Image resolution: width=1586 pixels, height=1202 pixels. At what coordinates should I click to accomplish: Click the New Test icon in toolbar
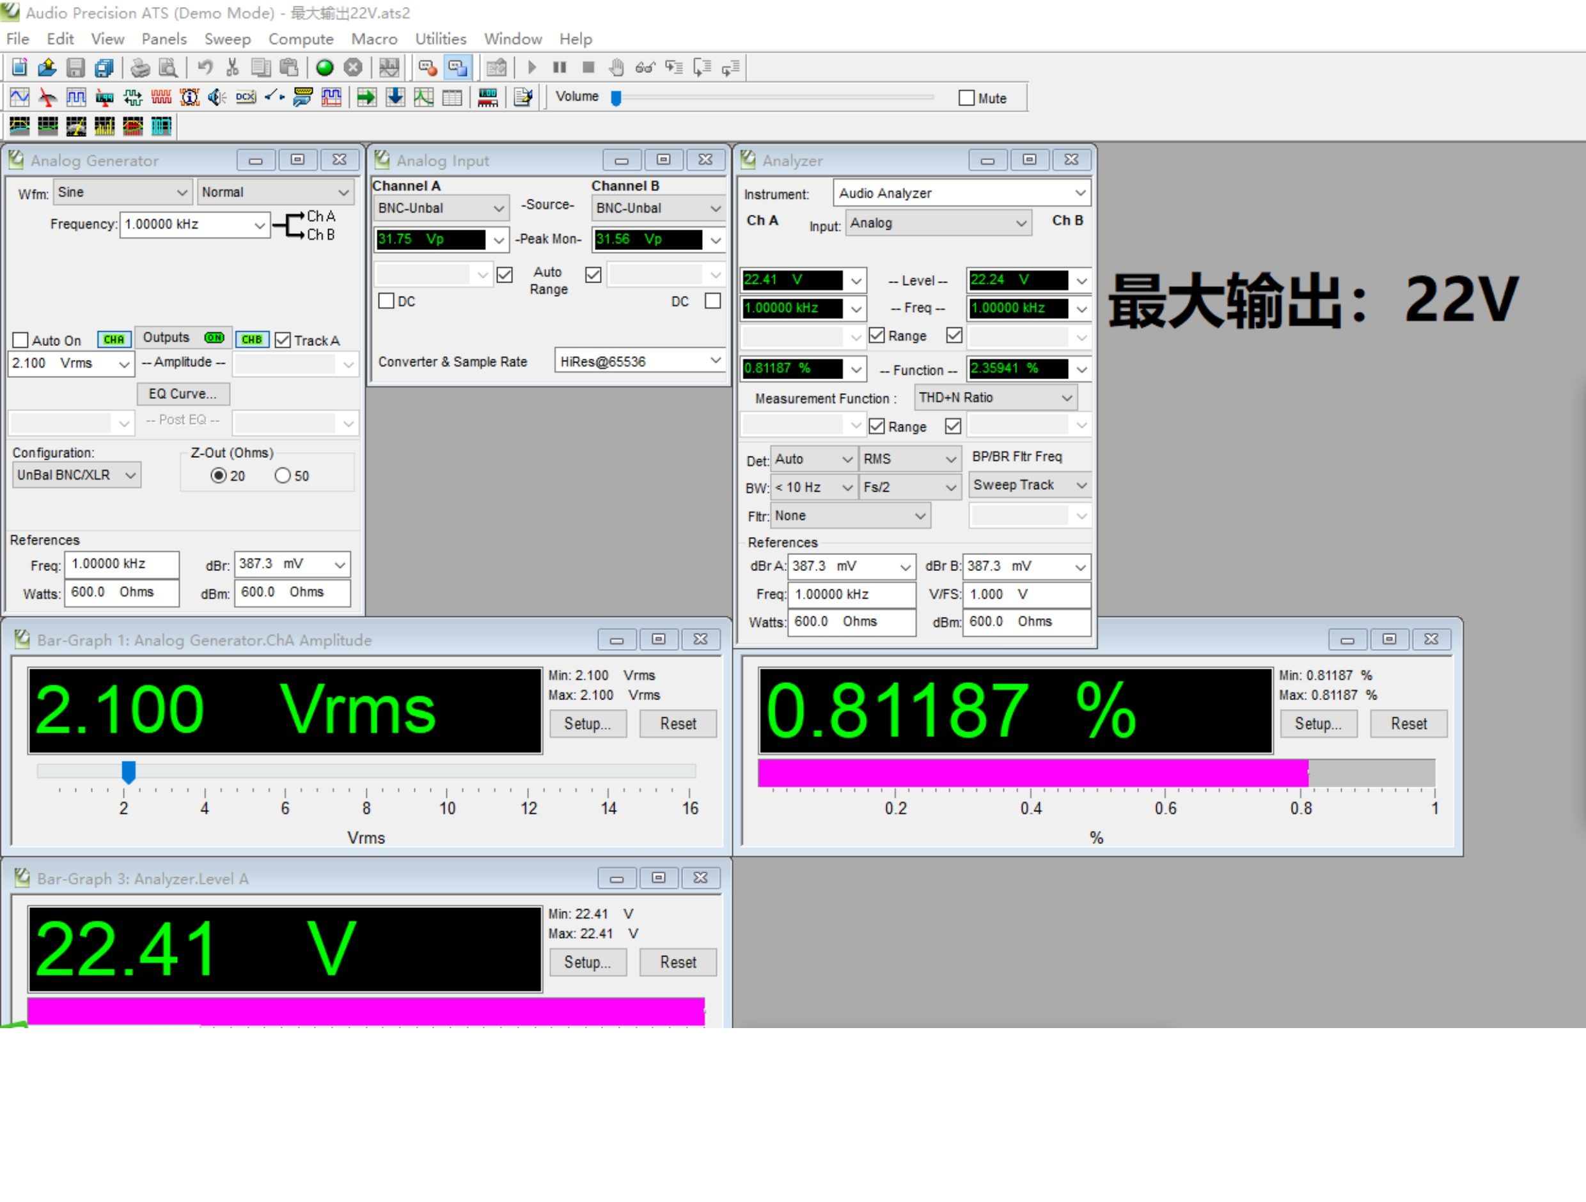point(19,67)
